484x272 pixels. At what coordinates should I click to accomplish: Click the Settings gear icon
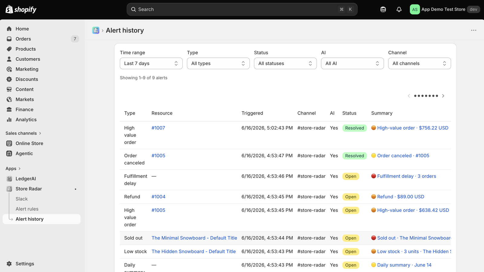pyautogui.click(x=9, y=264)
